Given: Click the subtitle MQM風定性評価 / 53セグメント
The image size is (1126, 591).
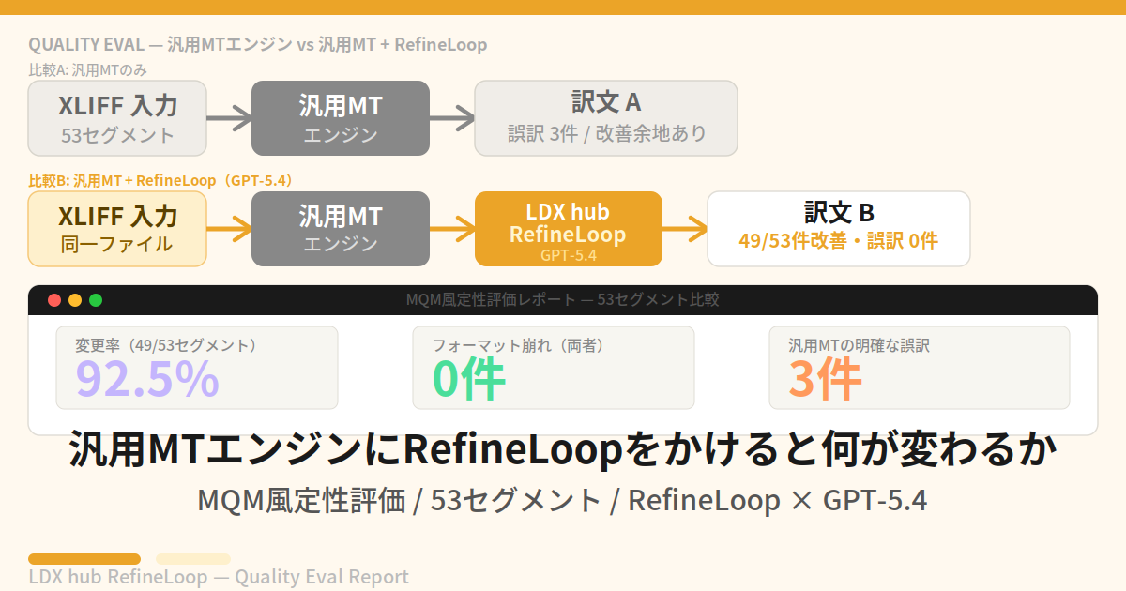Looking at the screenshot, I should click(x=563, y=501).
